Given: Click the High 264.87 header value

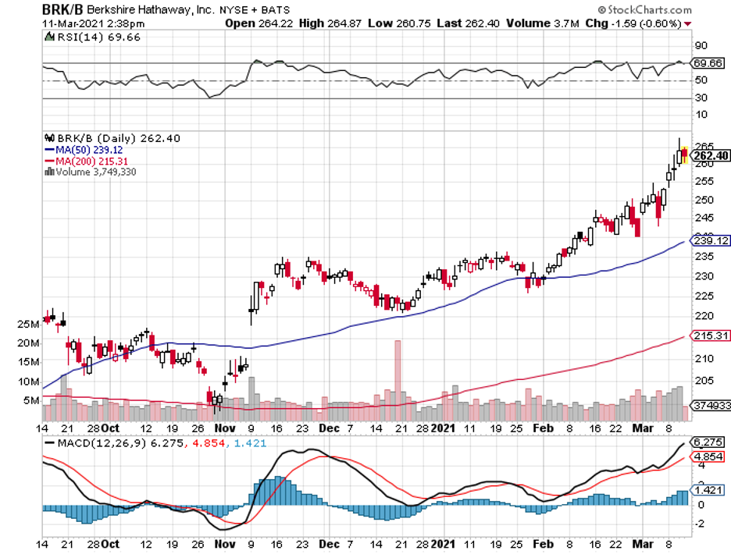Looking at the screenshot, I should 330,23.
